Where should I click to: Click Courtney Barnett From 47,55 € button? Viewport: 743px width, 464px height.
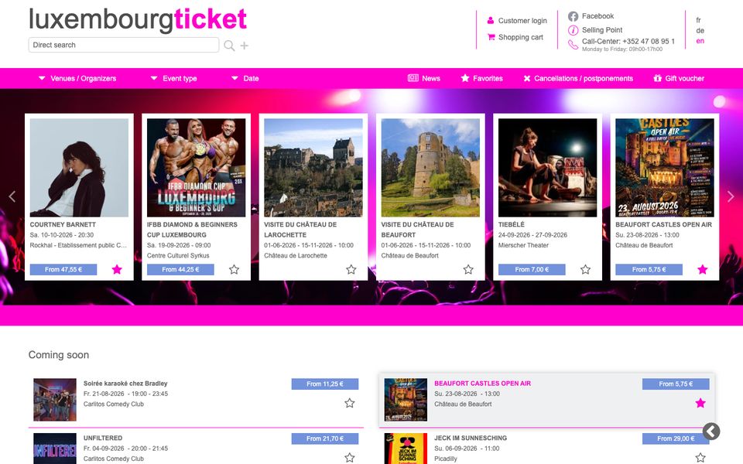[63, 269]
